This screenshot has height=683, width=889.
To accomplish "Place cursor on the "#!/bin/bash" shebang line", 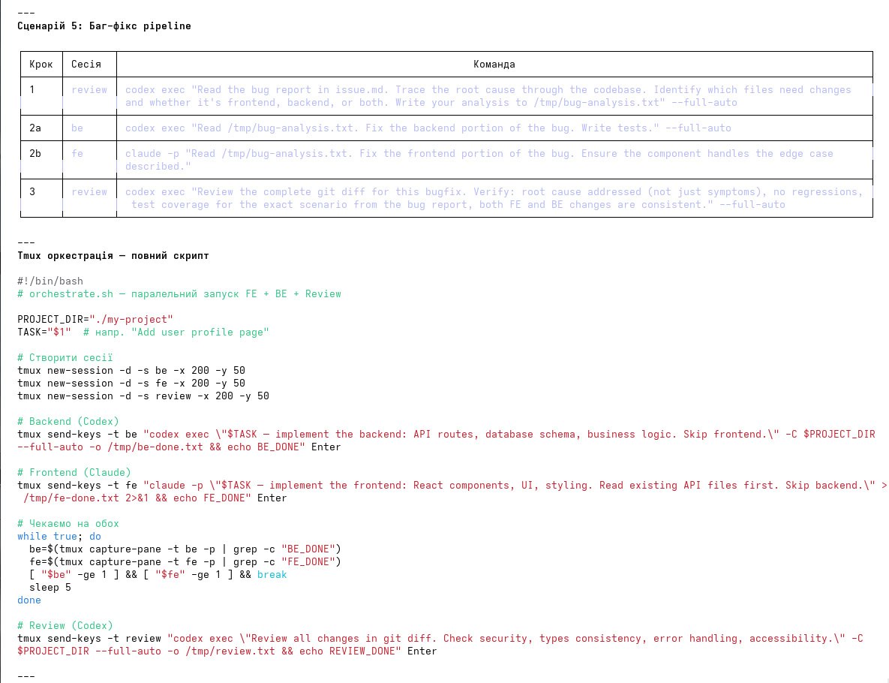I will point(50,281).
